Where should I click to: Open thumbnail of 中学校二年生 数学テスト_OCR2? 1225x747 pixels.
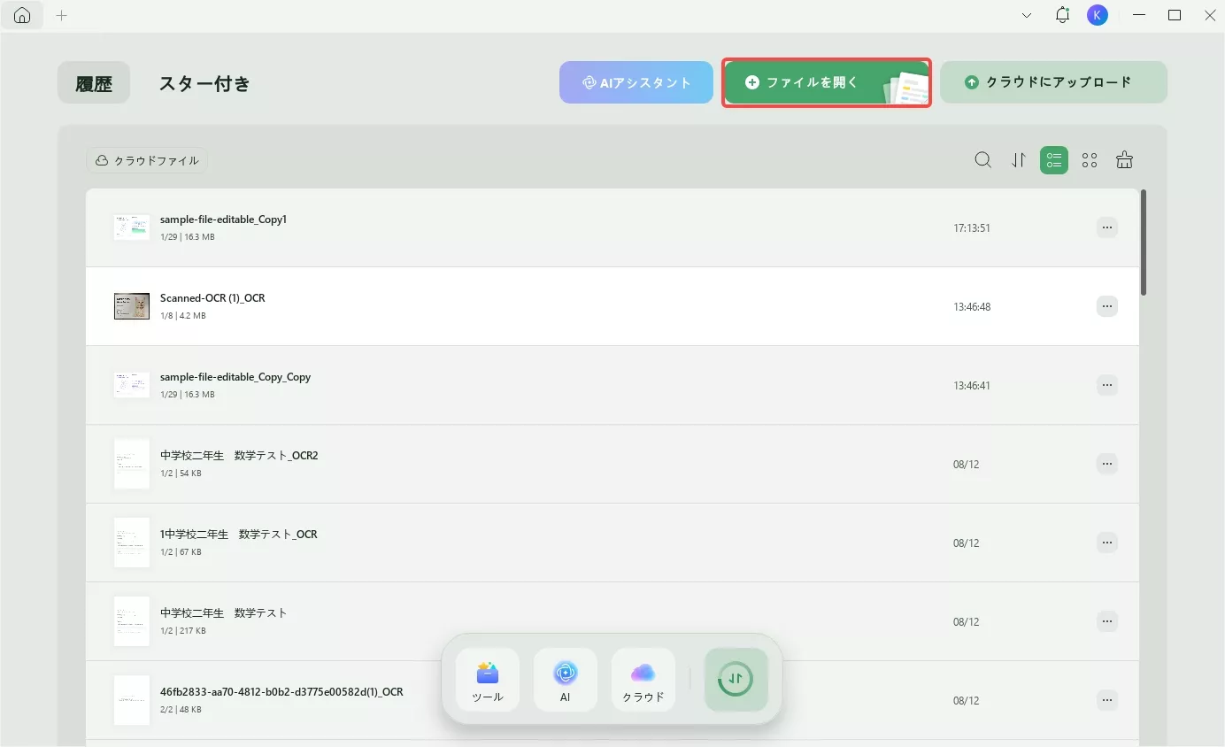pyautogui.click(x=132, y=464)
